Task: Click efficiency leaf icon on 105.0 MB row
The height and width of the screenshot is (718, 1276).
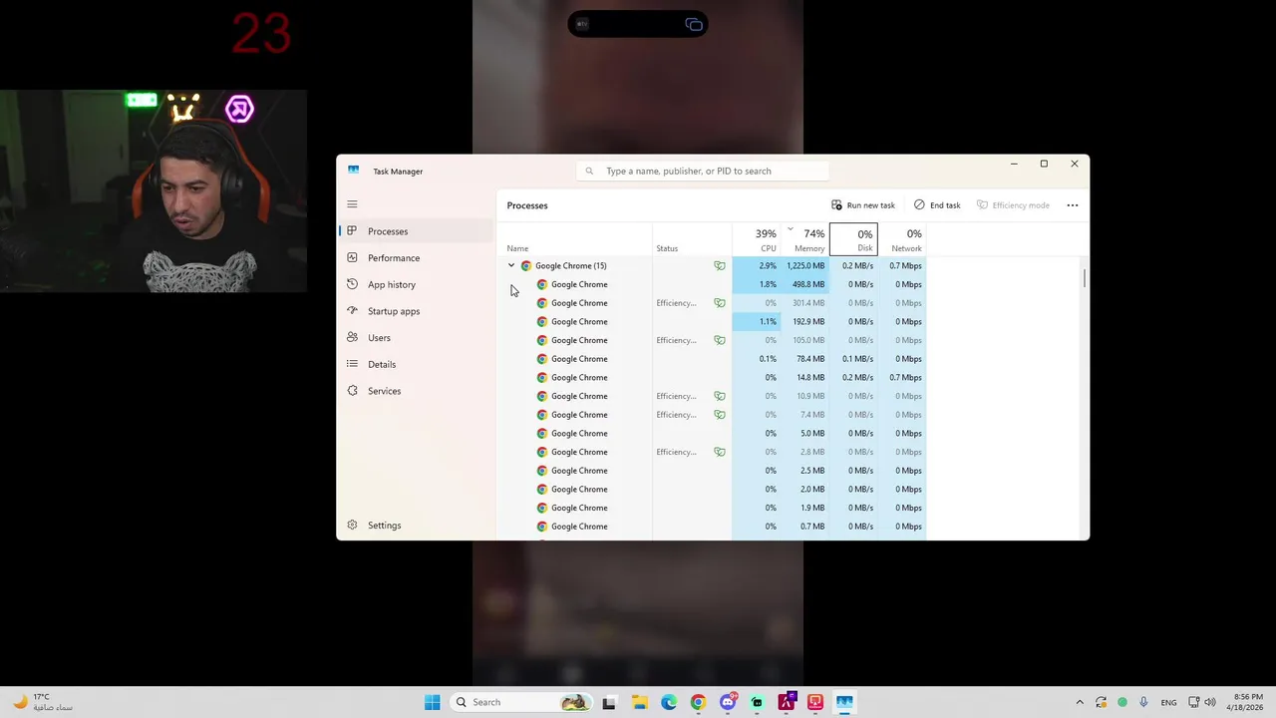Action: click(x=720, y=340)
